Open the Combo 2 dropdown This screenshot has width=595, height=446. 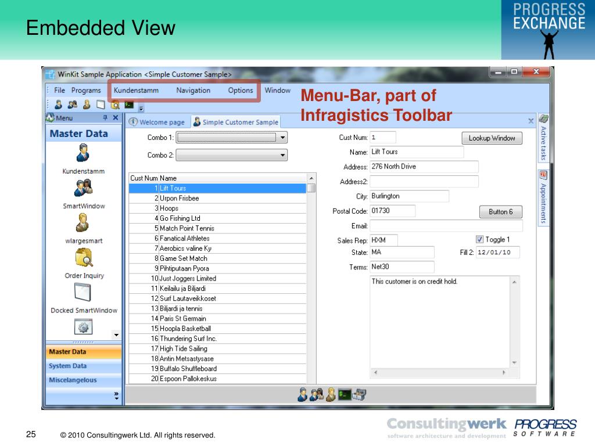pos(282,155)
